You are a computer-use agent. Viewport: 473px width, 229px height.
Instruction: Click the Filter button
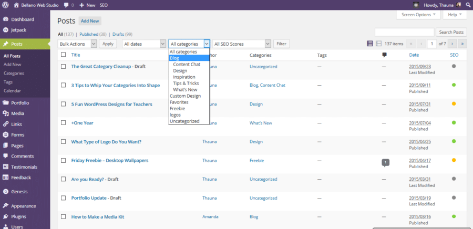[281, 44]
